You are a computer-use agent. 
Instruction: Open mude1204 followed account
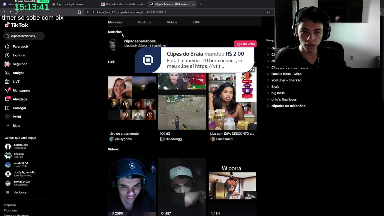click(20, 165)
